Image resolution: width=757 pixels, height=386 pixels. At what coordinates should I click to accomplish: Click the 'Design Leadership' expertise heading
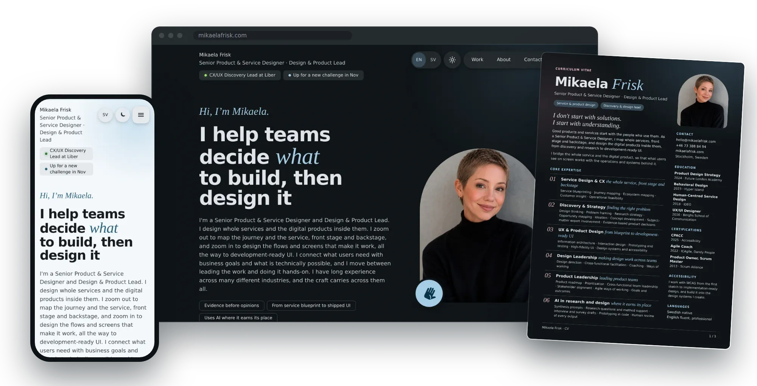pos(576,256)
